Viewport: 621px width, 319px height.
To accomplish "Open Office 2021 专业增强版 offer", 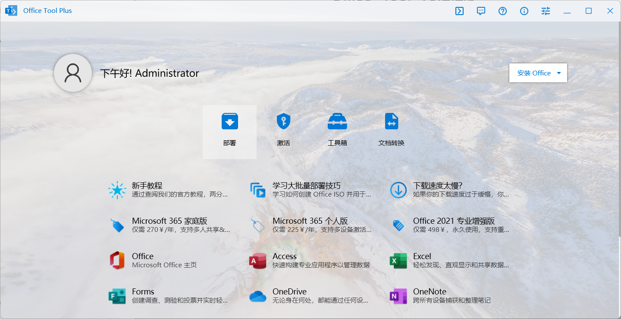I will click(450, 225).
